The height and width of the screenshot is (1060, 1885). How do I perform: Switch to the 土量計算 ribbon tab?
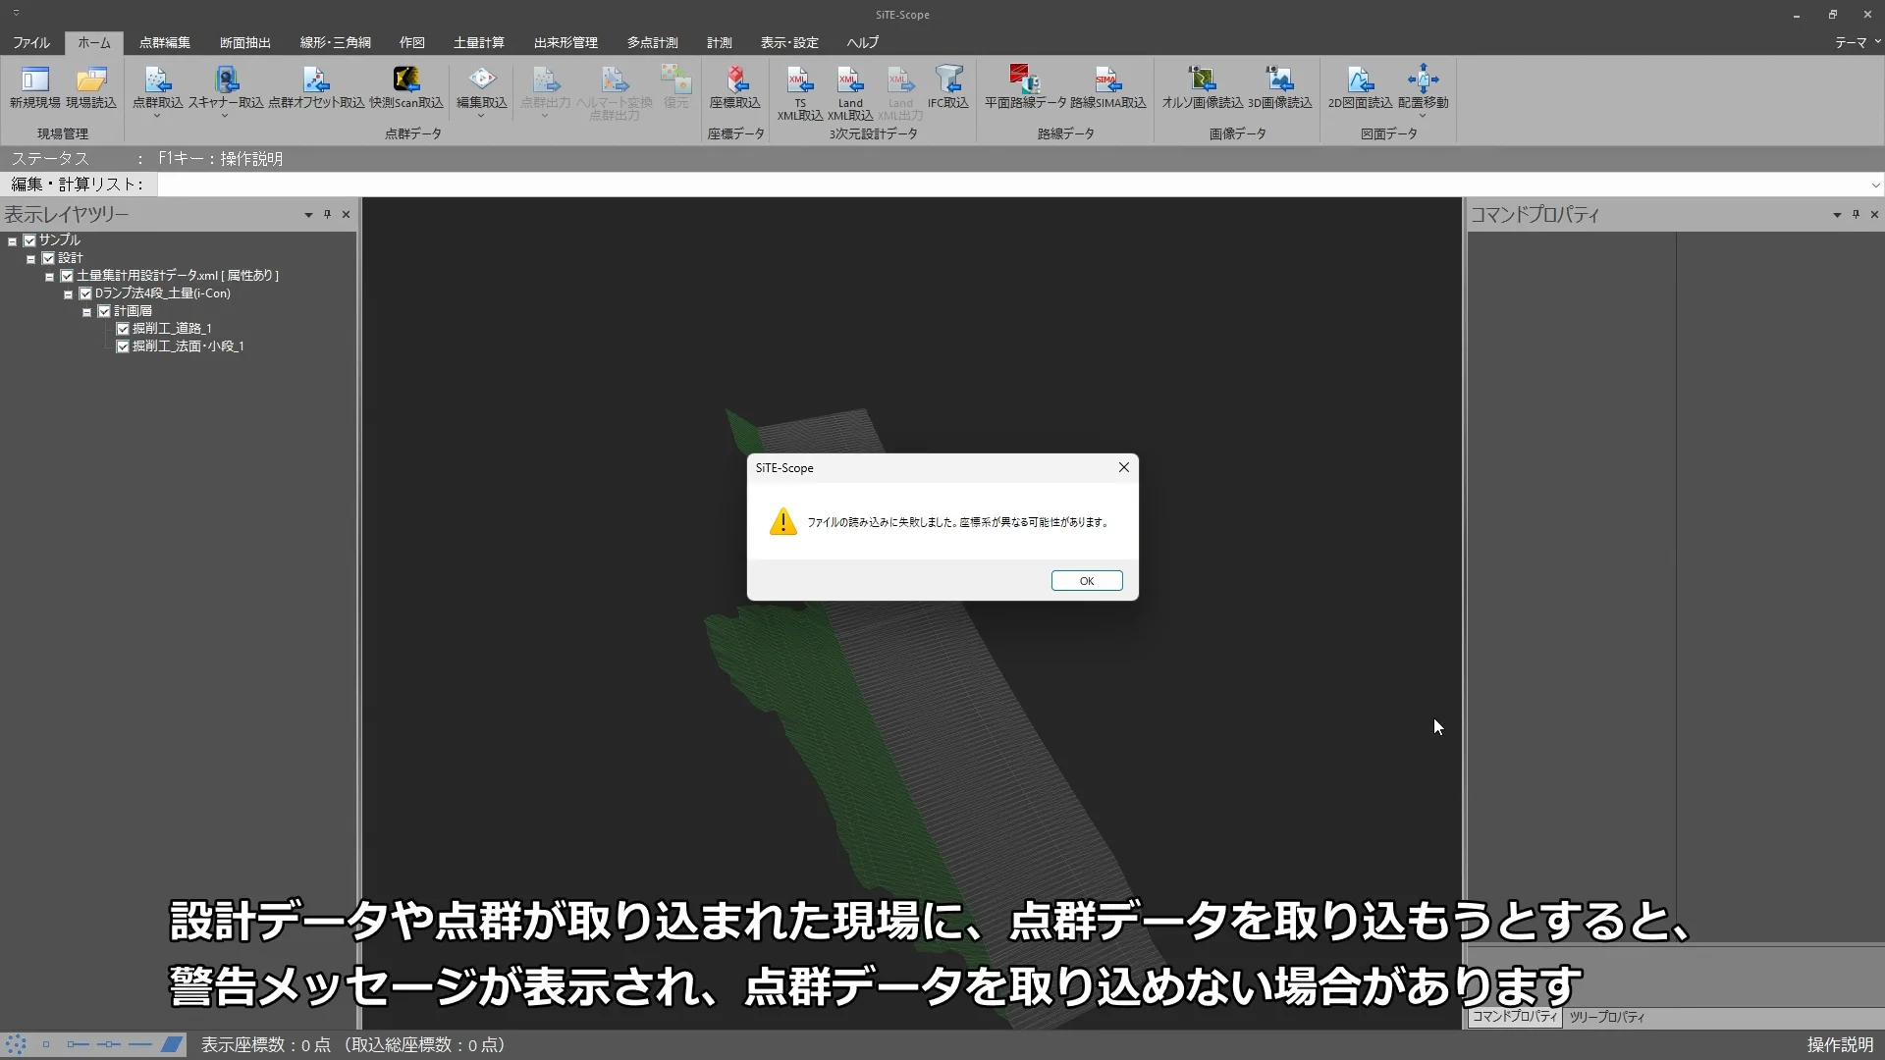tap(479, 42)
